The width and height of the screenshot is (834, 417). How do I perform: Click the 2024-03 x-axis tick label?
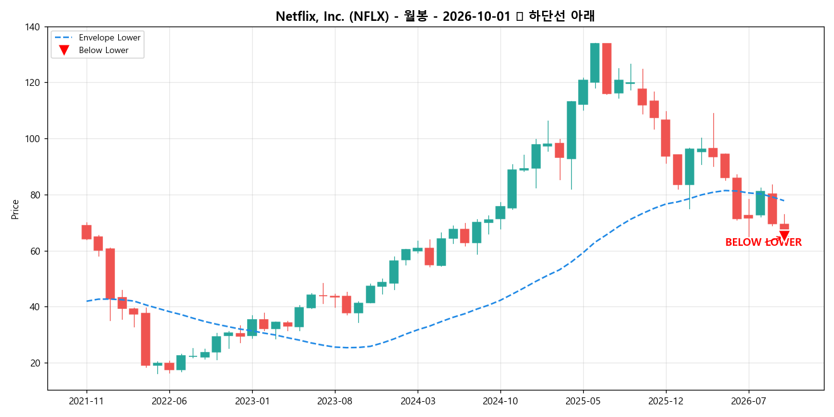click(x=418, y=401)
